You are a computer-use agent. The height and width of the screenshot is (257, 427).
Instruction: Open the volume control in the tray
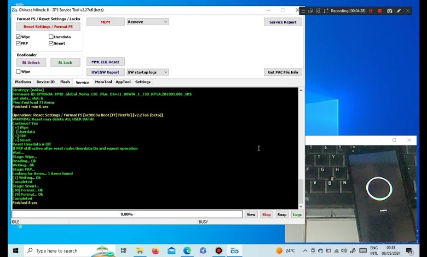click(344, 251)
